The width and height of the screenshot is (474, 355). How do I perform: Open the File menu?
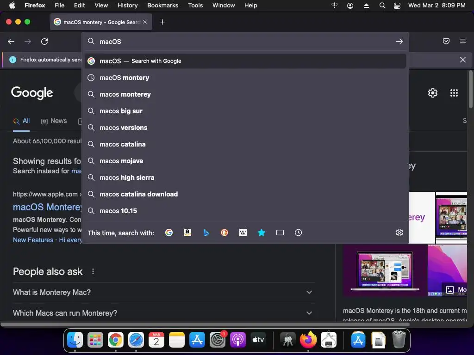click(60, 5)
